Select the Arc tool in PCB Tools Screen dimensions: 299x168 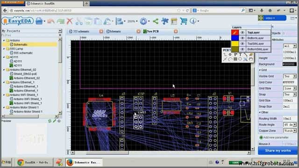coord(230,59)
